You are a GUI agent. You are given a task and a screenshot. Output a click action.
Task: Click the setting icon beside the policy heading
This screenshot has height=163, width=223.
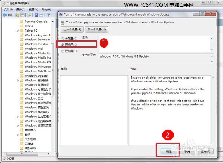[x=62, y=23]
